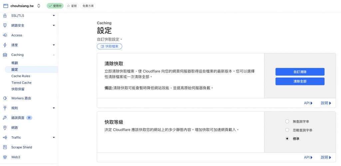The image size is (341, 166).
Task: Expand the 速度 dropdown arrow
Action: pos(54,45)
